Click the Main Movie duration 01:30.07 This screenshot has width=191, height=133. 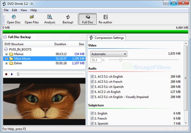(61, 59)
